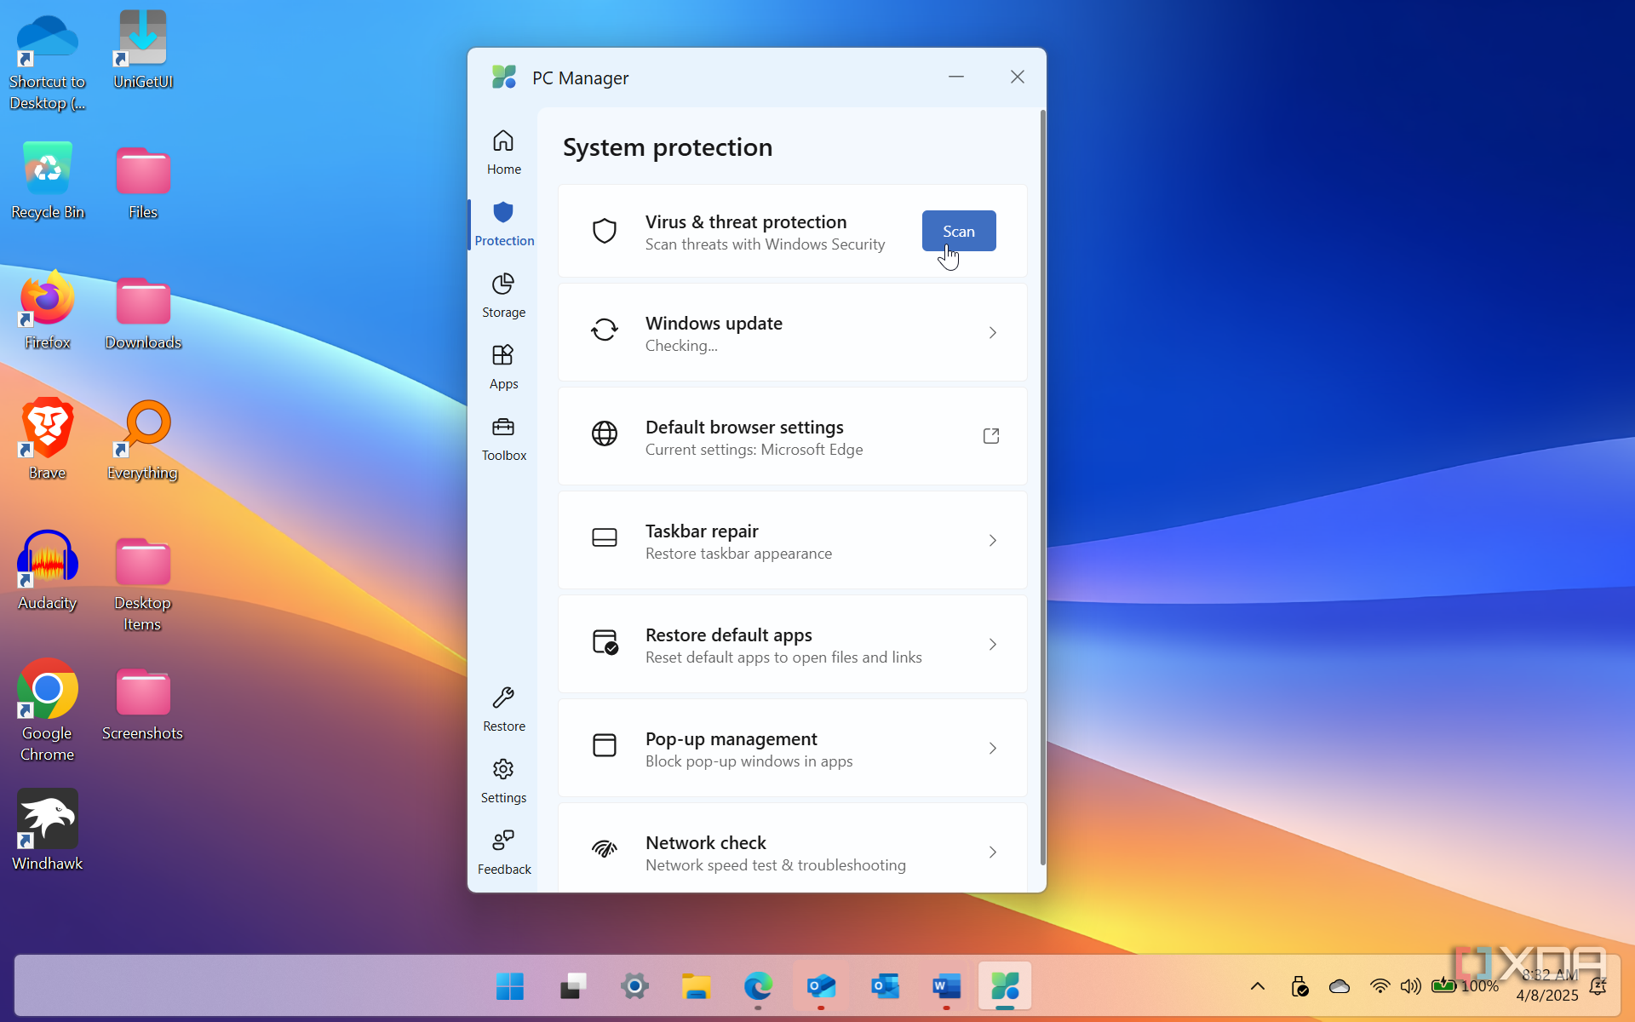Select the Audacity desktop shortcut
1635x1022 pixels.
click(48, 571)
